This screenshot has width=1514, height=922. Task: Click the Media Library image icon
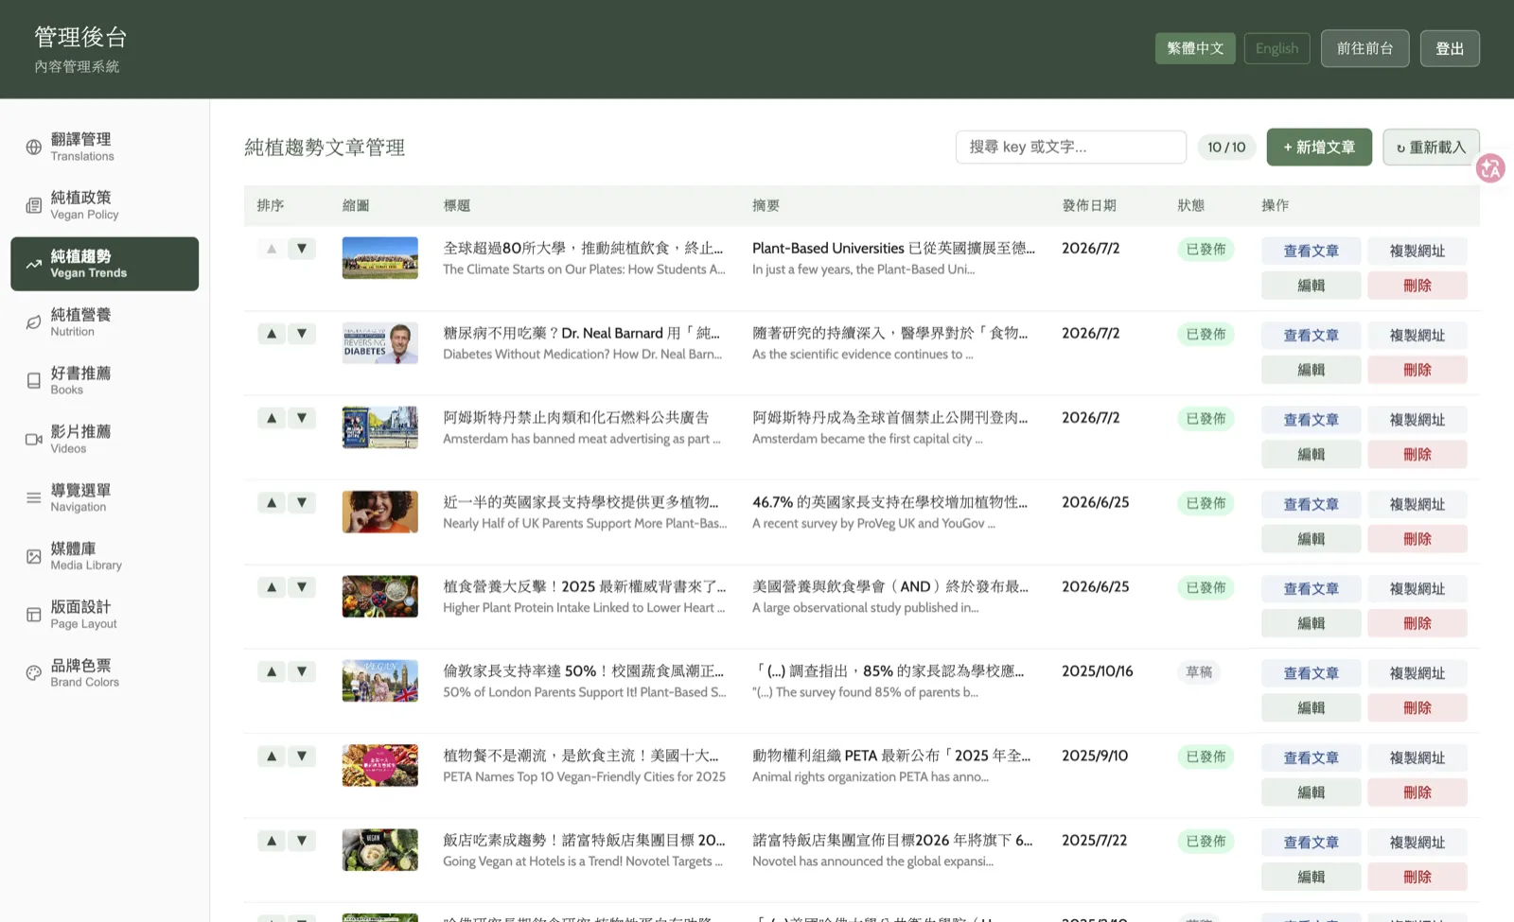[x=33, y=556]
